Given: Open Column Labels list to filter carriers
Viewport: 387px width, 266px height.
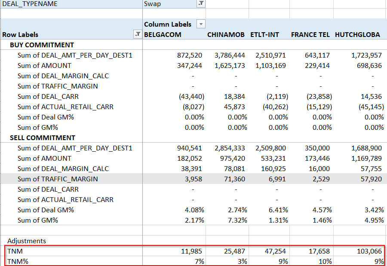Looking at the screenshot, I should (200, 24).
